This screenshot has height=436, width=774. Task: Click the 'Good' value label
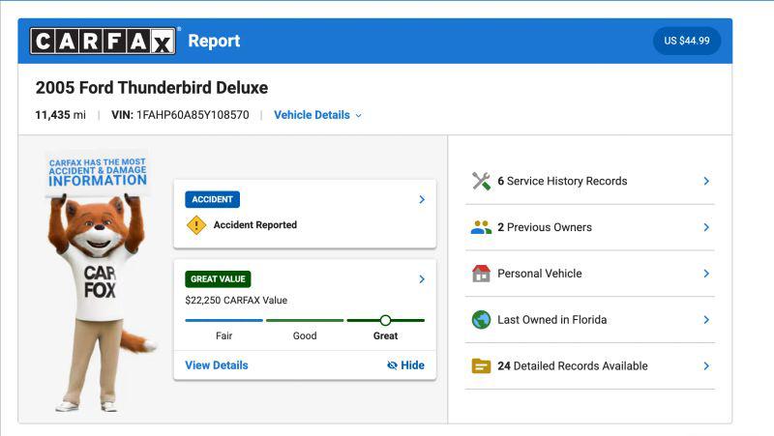[x=305, y=335]
